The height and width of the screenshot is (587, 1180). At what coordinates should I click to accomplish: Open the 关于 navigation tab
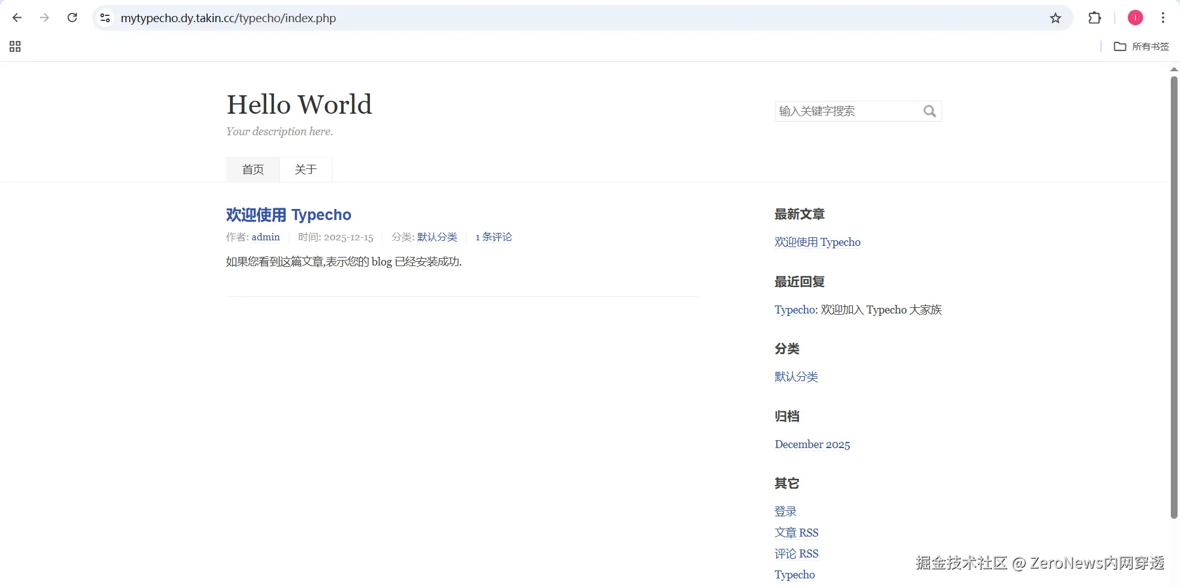305,170
